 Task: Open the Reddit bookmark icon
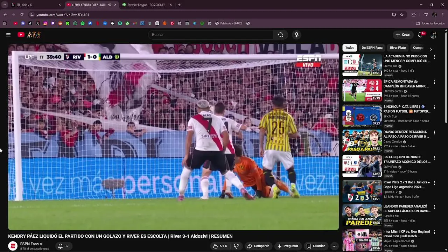point(60,23)
